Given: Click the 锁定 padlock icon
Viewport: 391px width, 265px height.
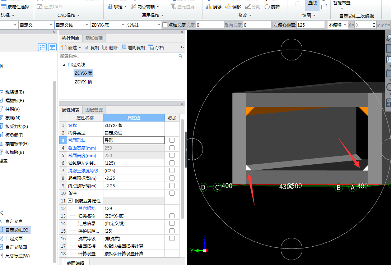Looking at the screenshot, I should click(x=111, y=6).
